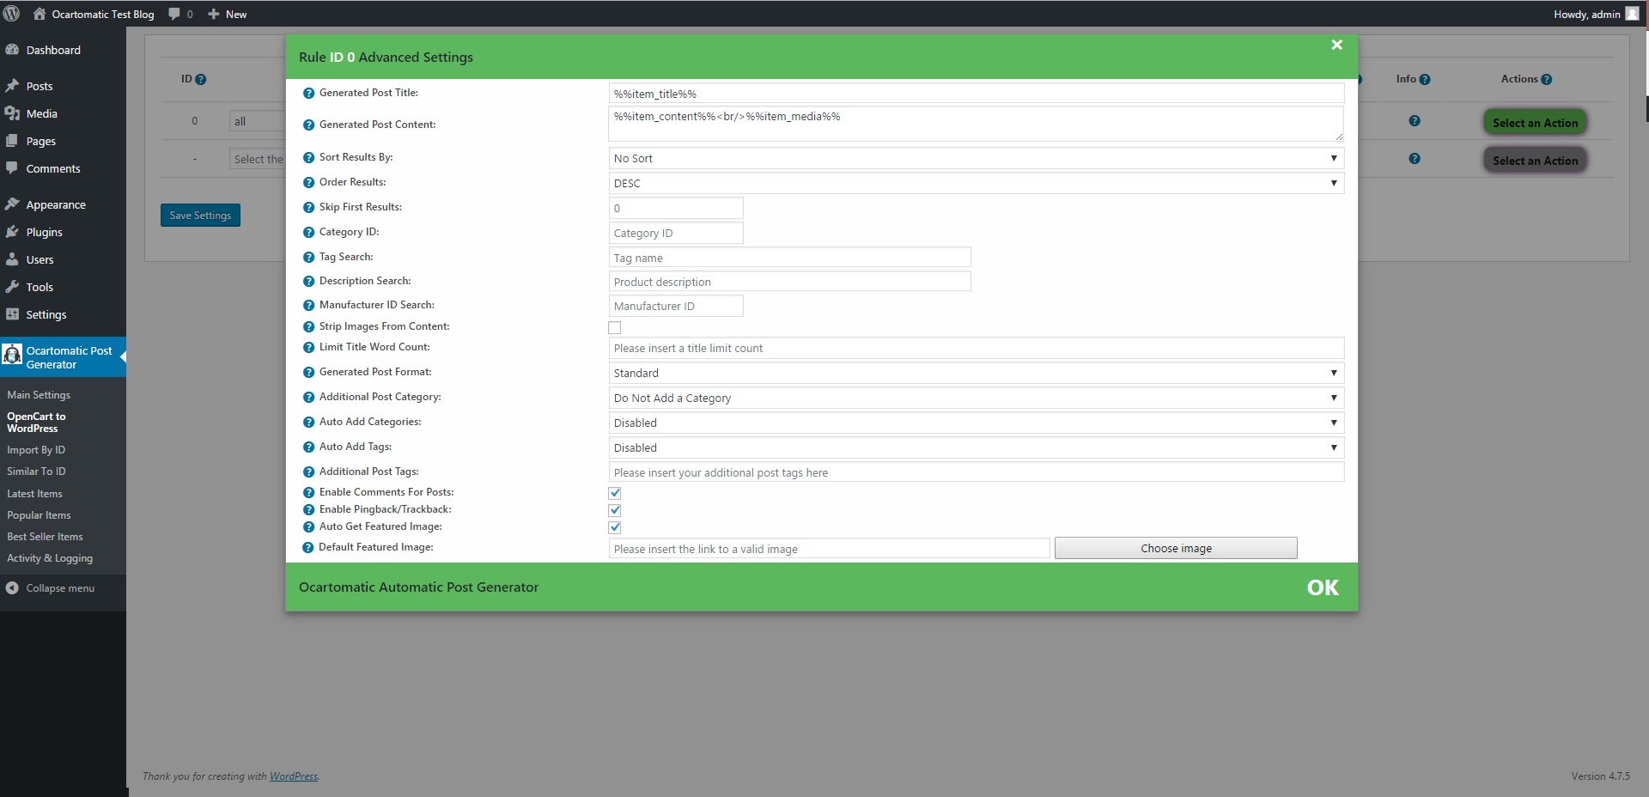The width and height of the screenshot is (1649, 797).
Task: Click the Default Featured Image link field
Action: coord(830,549)
